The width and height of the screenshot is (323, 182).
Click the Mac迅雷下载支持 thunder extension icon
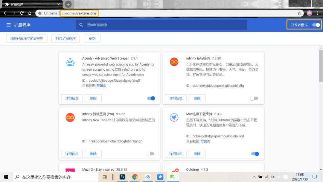click(x=174, y=117)
